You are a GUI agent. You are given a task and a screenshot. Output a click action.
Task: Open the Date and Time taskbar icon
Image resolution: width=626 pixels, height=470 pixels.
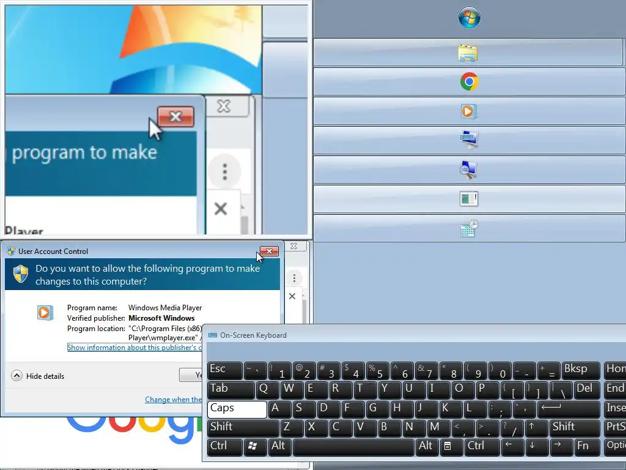click(469, 228)
